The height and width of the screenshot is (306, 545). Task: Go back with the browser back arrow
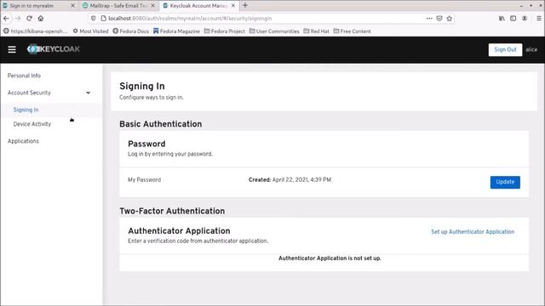(x=7, y=19)
